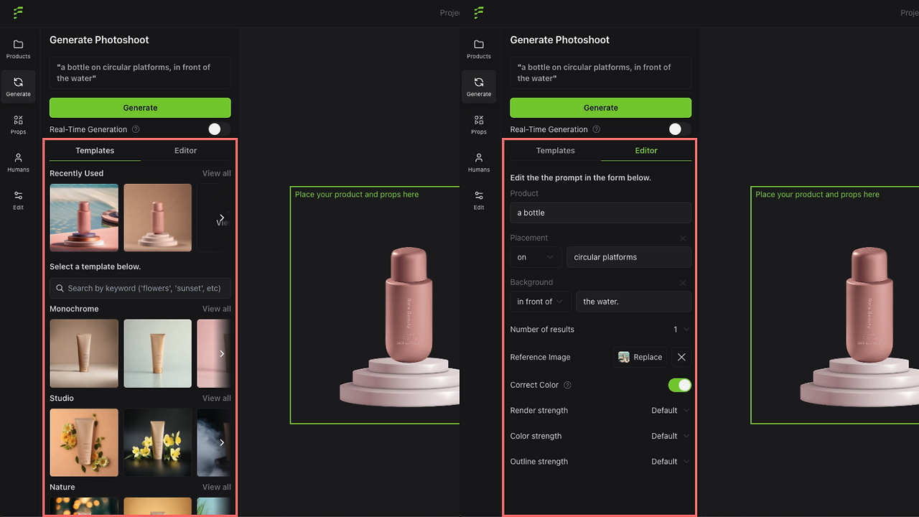
Task: Open Products in the left screenshot's sidebar
Action: coord(18,49)
